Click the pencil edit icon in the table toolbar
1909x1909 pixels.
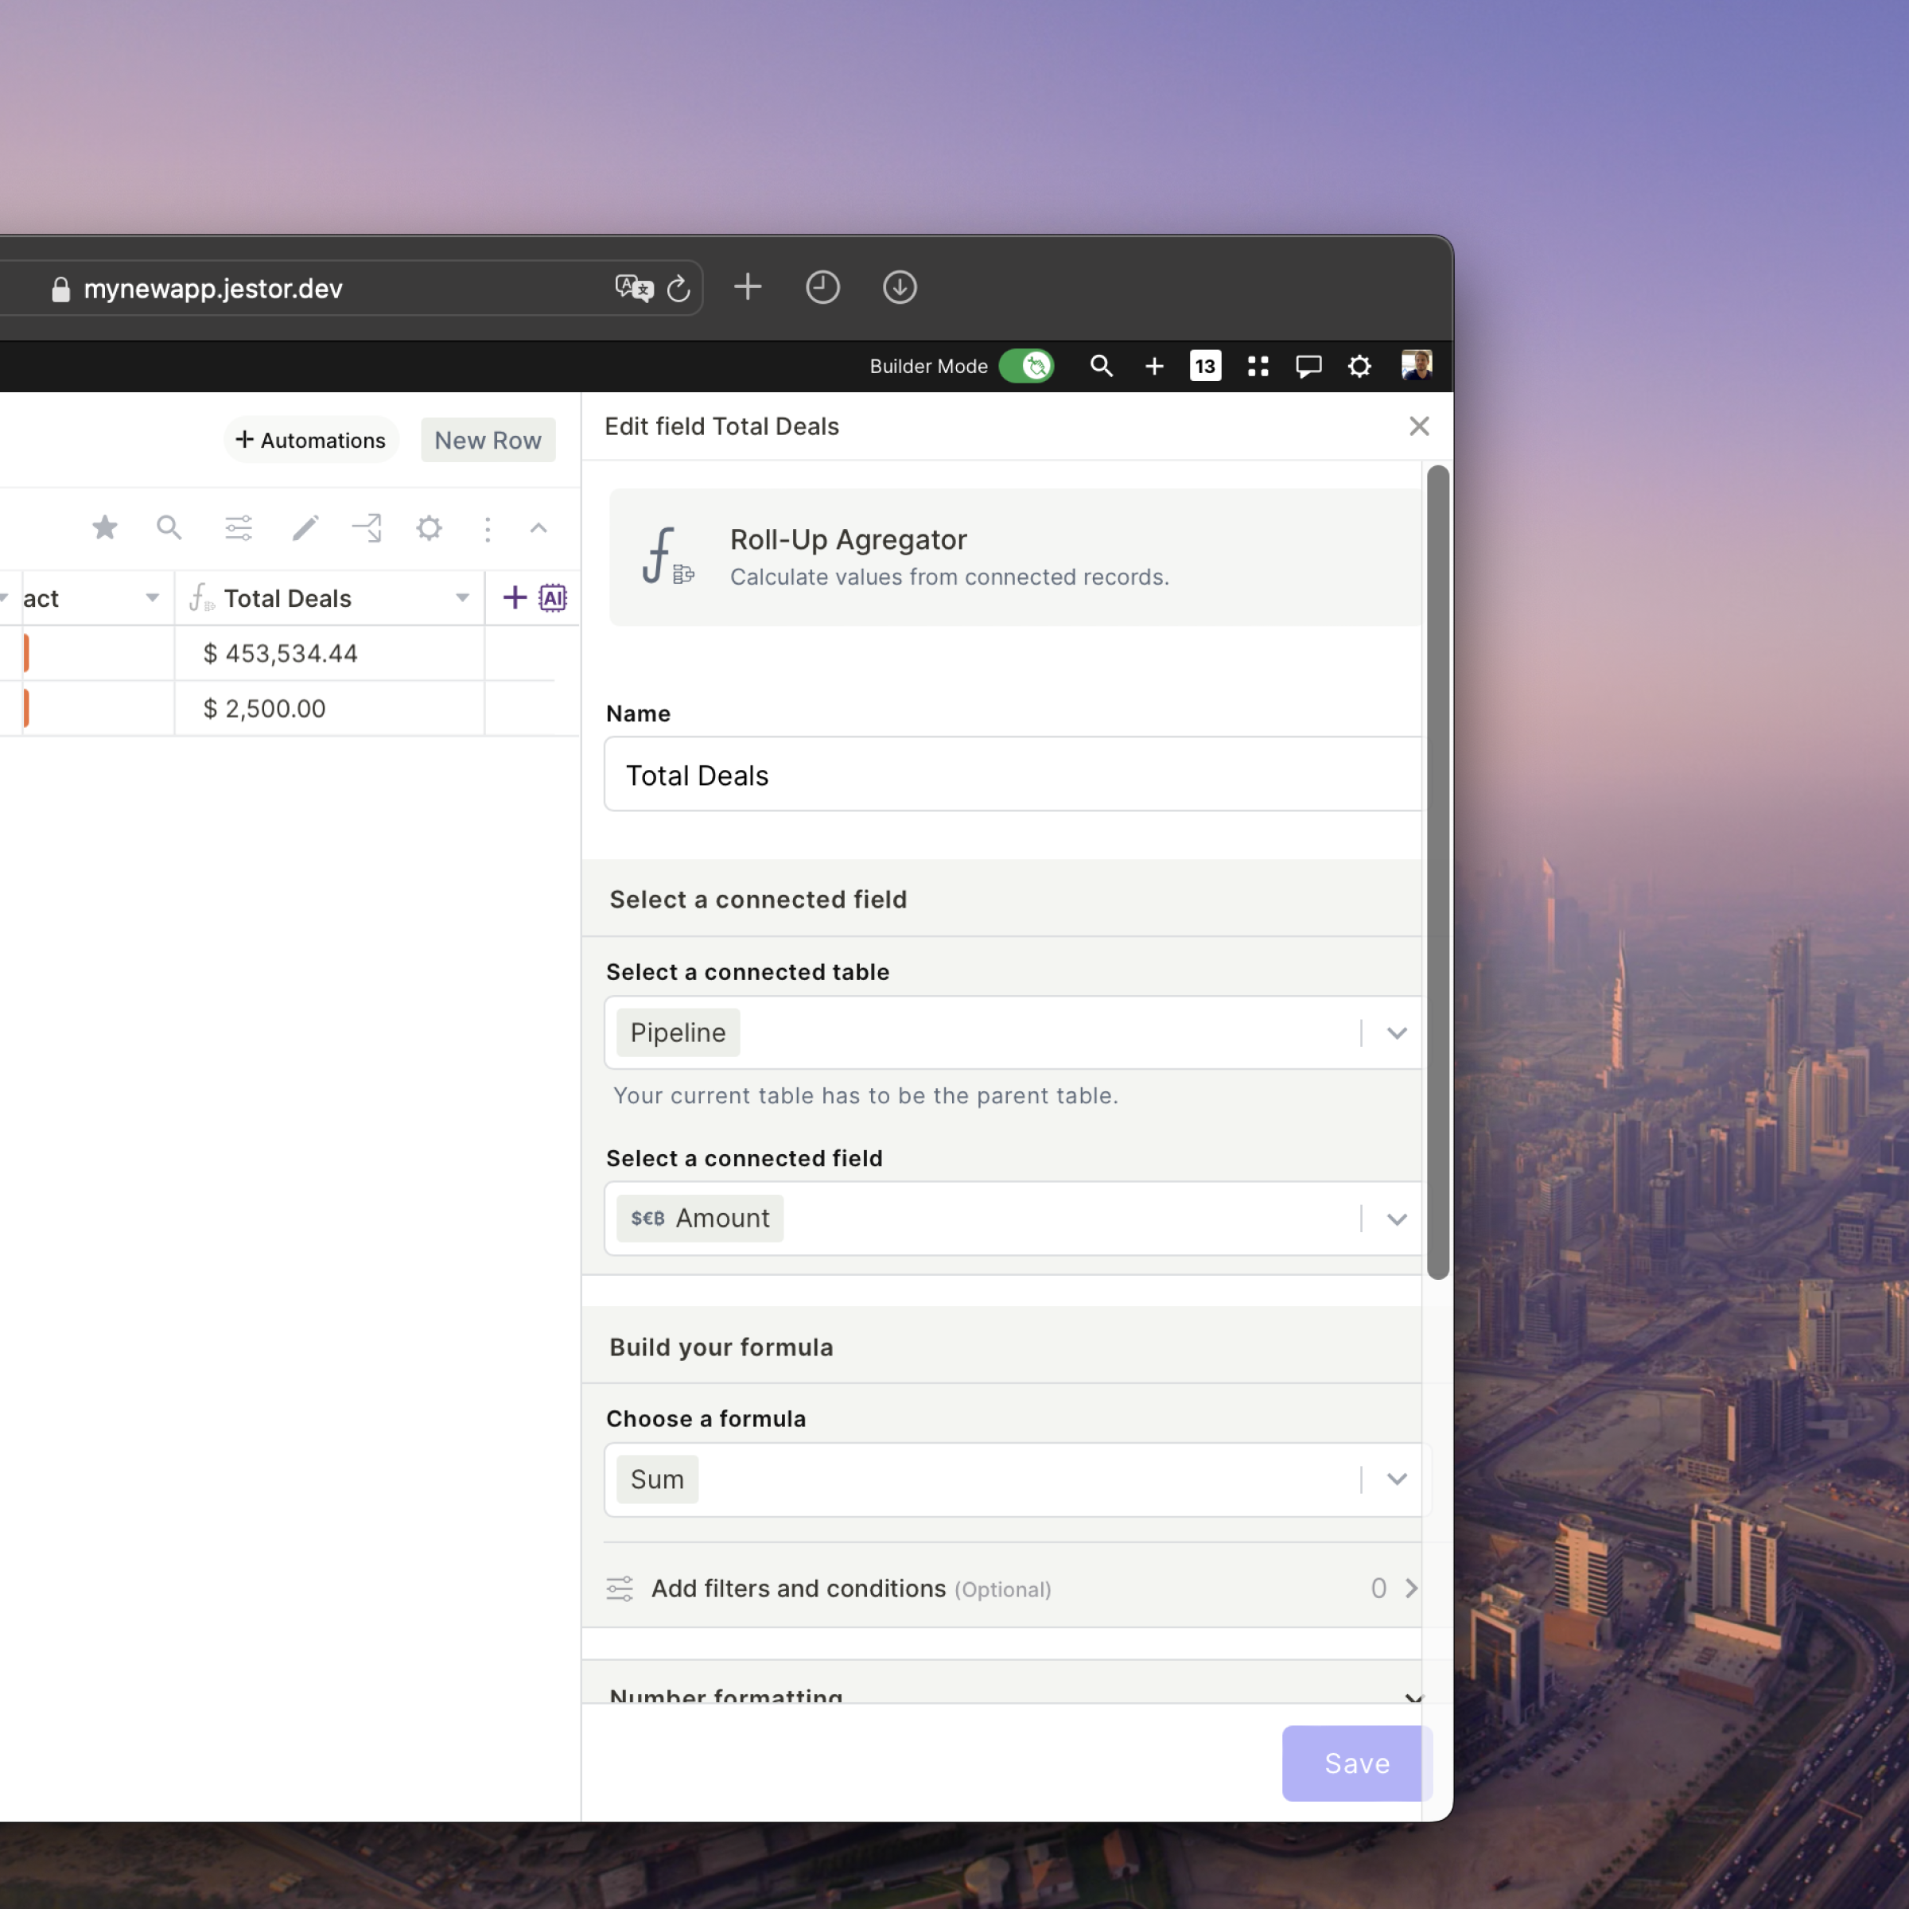point(305,527)
